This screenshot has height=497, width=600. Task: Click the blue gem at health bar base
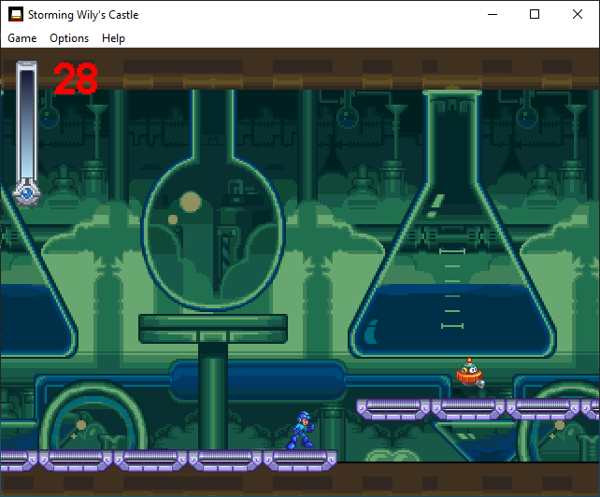tap(26, 193)
